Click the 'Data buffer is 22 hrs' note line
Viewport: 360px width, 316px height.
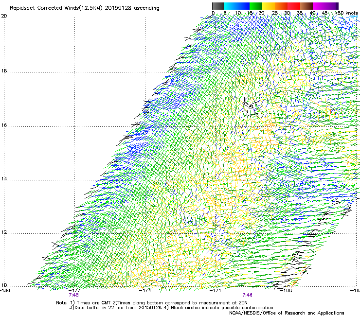[x=171, y=308]
